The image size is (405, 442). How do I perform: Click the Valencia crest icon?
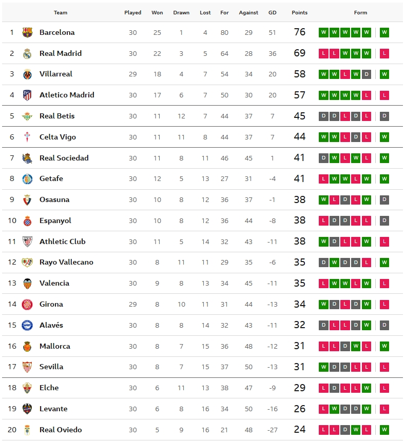click(27, 283)
